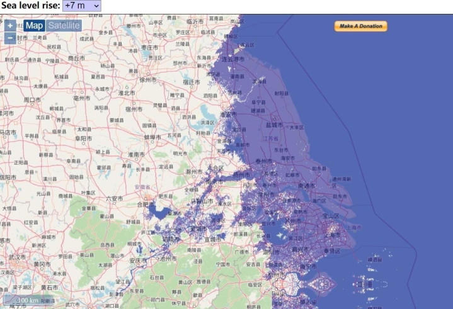Image resolution: width=453 pixels, height=309 pixels.
Task: Click the 连云港市 city label
Action: pos(233,59)
